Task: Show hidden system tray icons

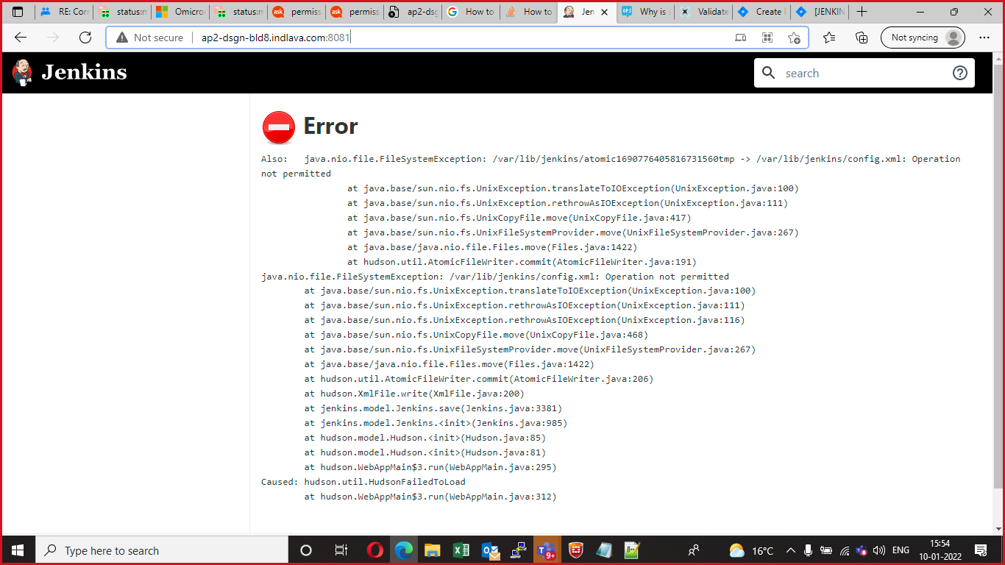Action: tap(791, 550)
